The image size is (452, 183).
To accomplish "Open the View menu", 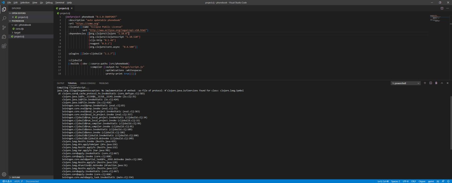I will click(x=35, y=2).
